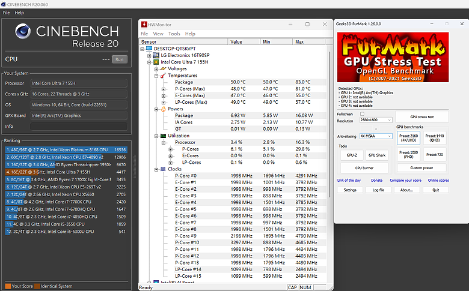Open Online scores link
This screenshot has height=291, width=469.
(438, 180)
